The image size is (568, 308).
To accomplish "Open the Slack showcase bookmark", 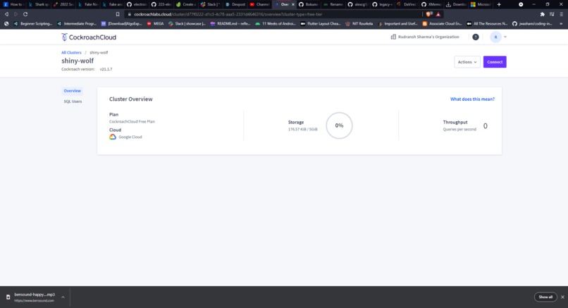I will (x=187, y=23).
